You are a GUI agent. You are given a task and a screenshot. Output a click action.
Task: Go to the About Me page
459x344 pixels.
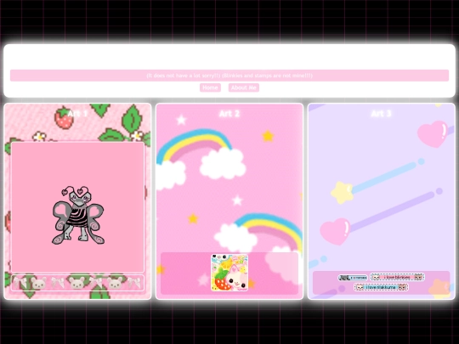[x=244, y=87]
